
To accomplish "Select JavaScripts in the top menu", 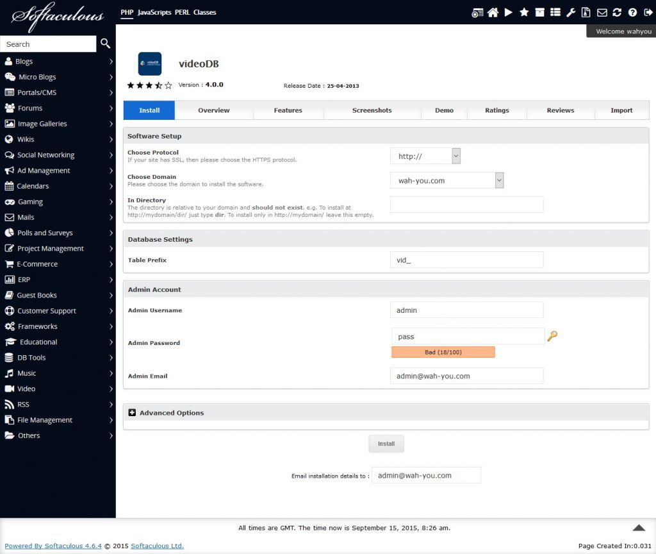I will pos(154,12).
